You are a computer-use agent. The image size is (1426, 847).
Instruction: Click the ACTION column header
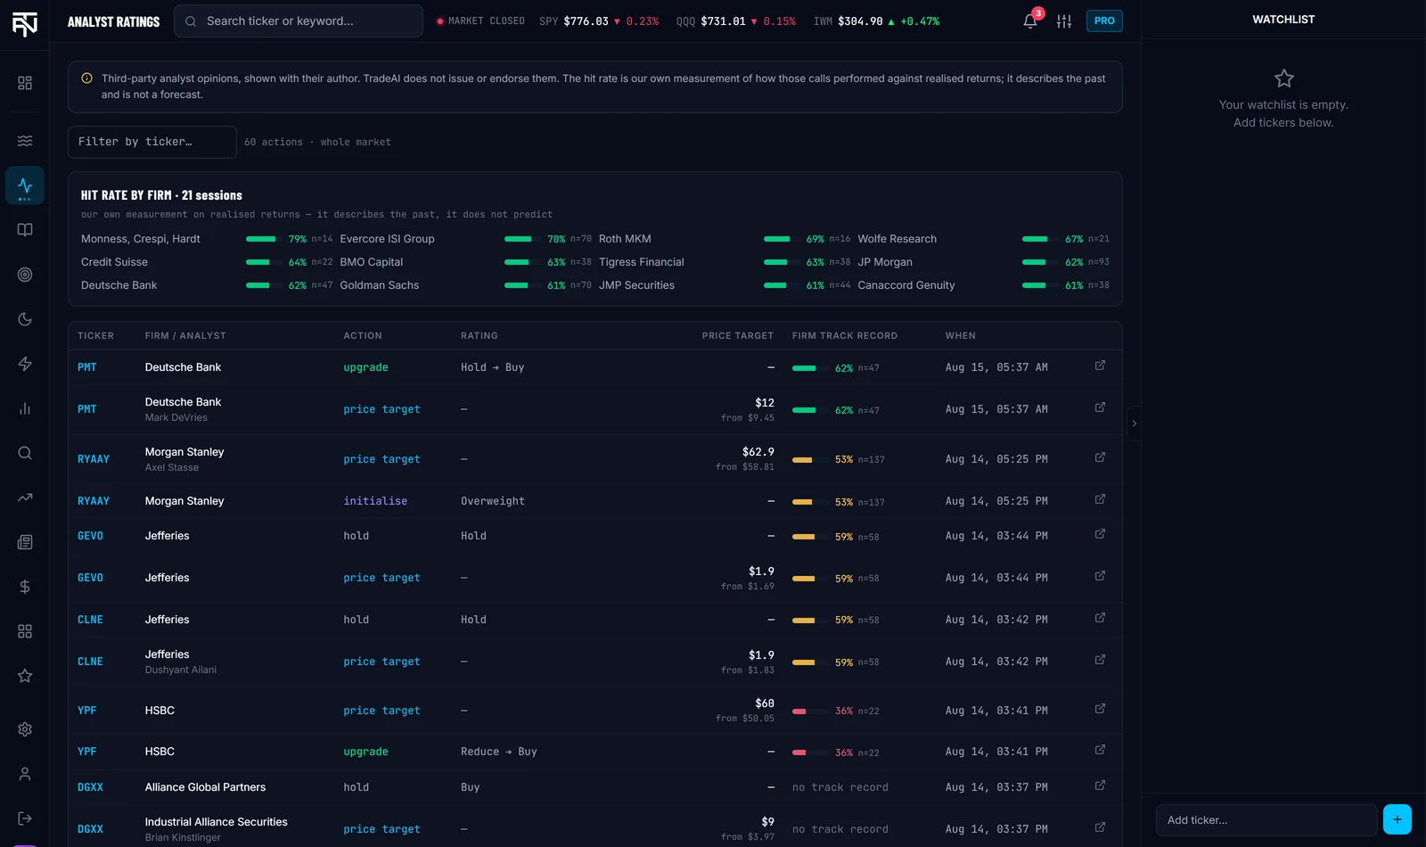click(x=363, y=336)
